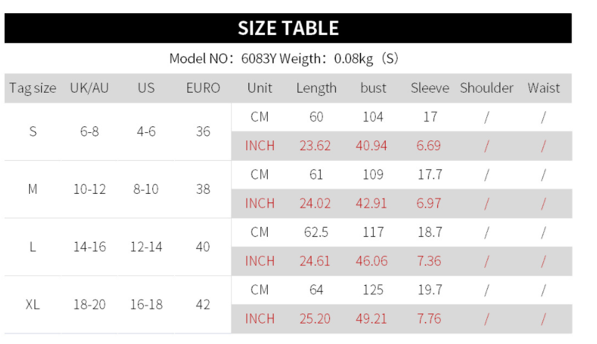Image resolution: width=597 pixels, height=344 pixels.
Task: Click the M tag size cell
Action: pos(32,189)
